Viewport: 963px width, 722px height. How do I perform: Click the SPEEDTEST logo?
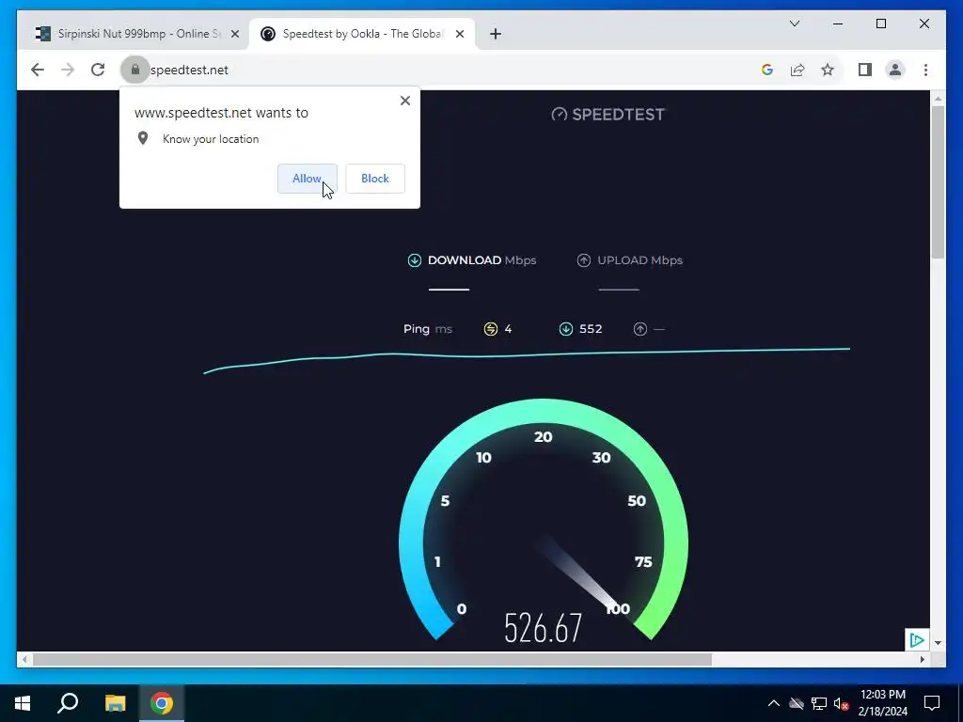point(608,114)
